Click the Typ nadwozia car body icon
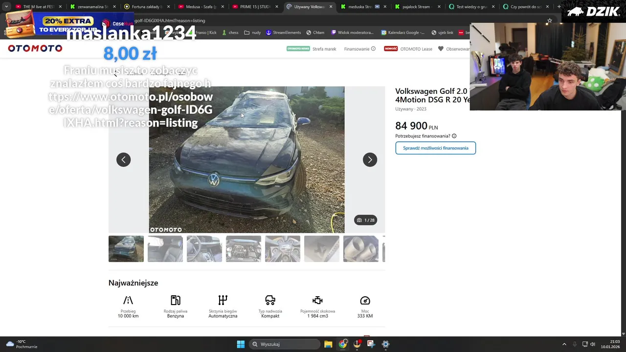The height and width of the screenshot is (352, 626). point(270,300)
